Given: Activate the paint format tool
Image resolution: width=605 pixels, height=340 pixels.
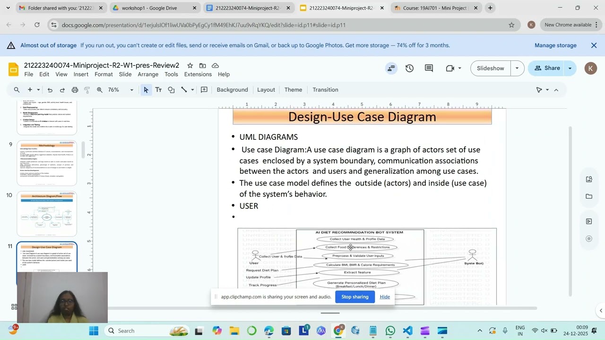Looking at the screenshot, I should (x=87, y=90).
